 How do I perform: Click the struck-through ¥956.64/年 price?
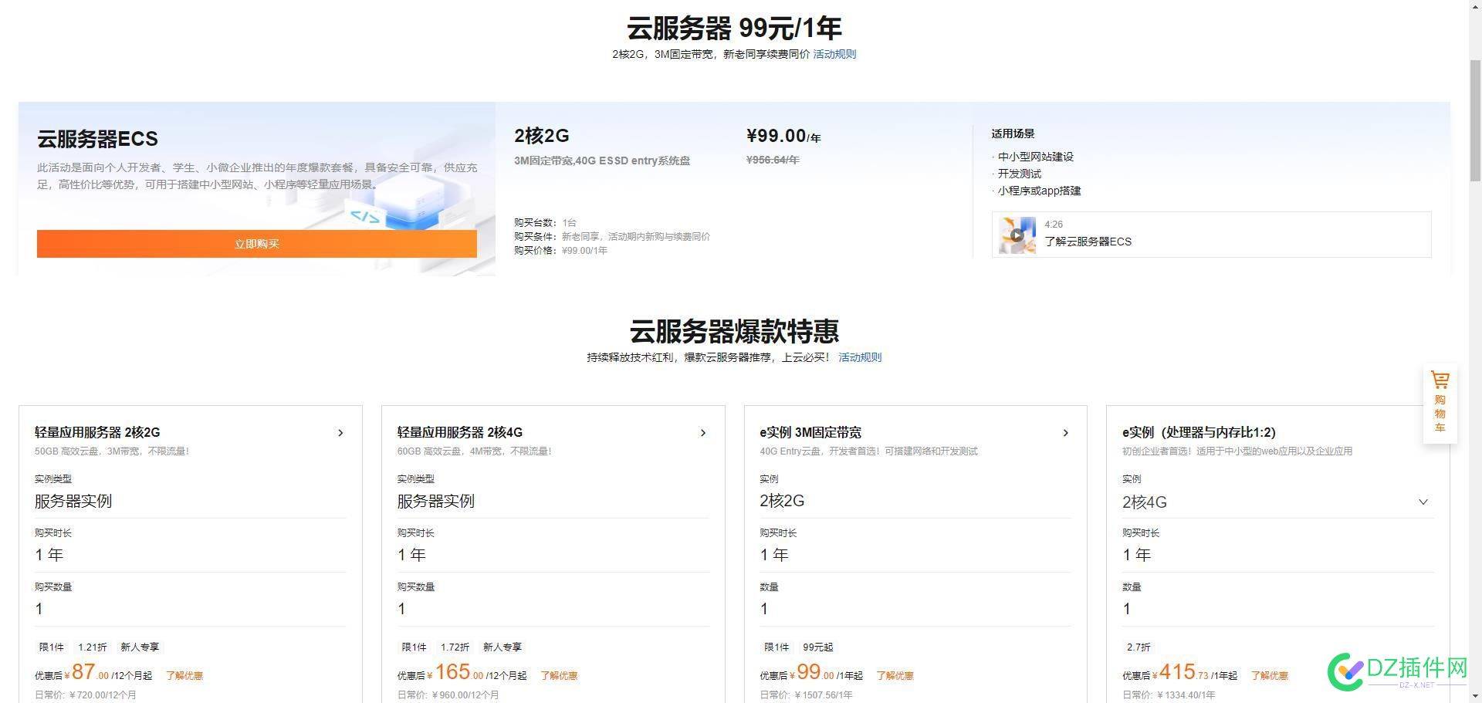click(773, 160)
